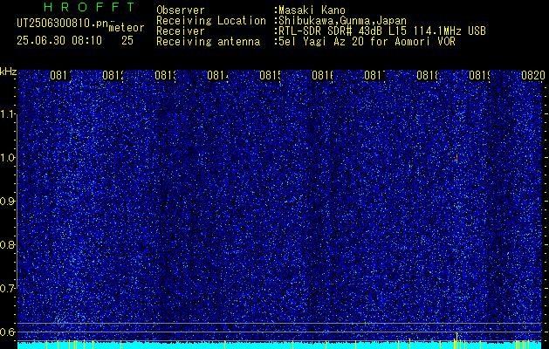
Task: Click the "Receiver" field label
Action: tap(181, 31)
